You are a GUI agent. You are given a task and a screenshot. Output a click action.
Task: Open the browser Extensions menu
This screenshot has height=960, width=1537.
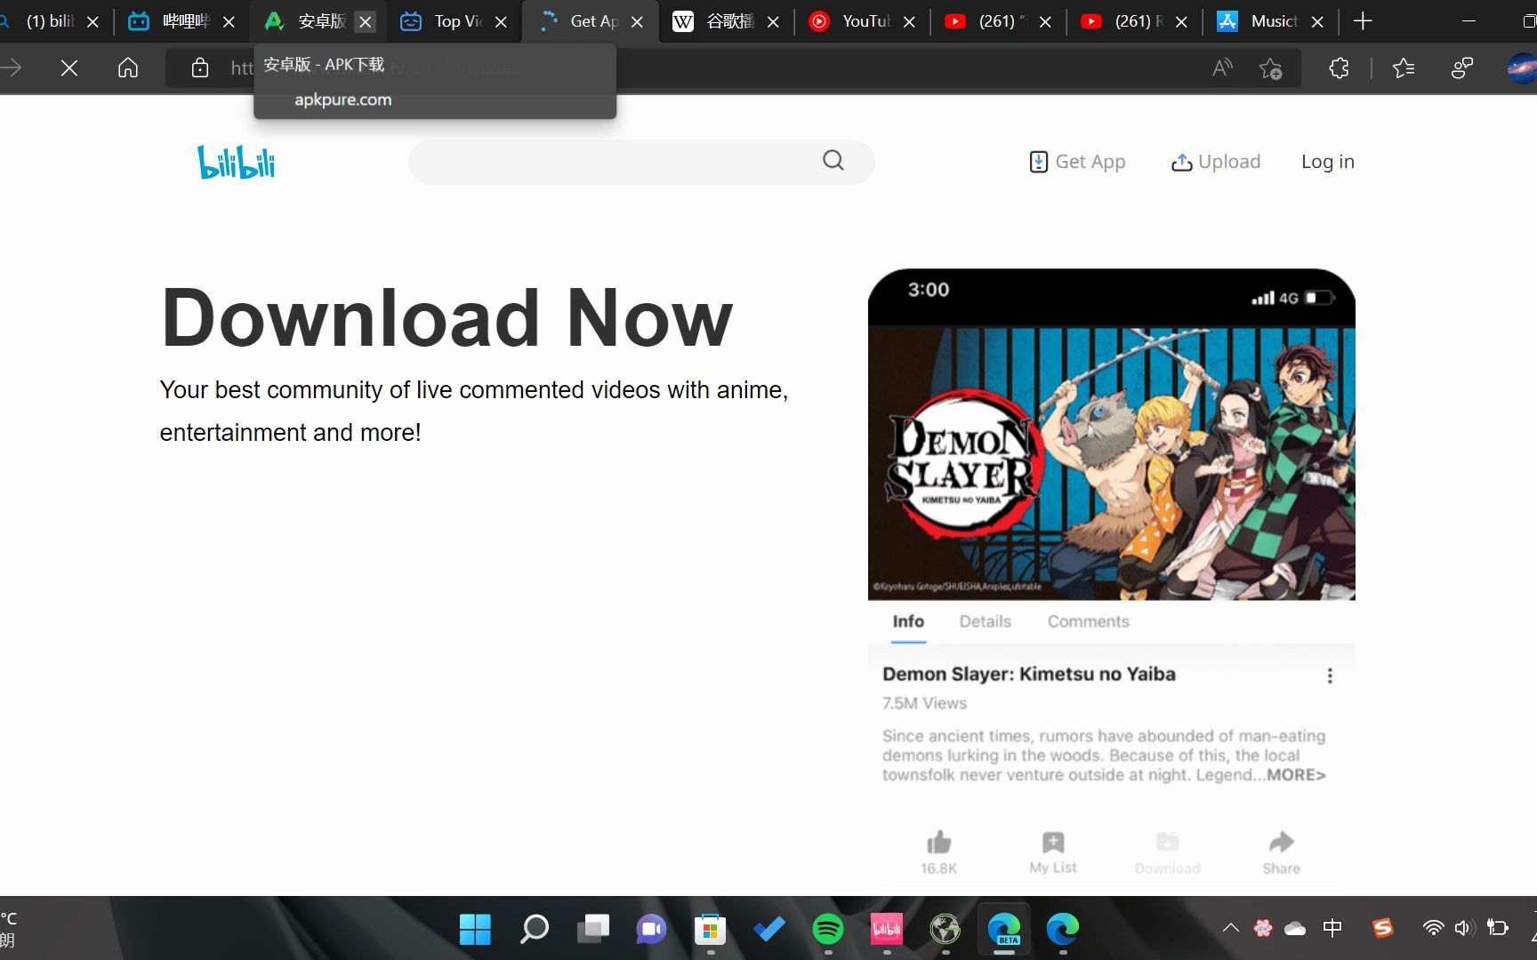point(1339,68)
